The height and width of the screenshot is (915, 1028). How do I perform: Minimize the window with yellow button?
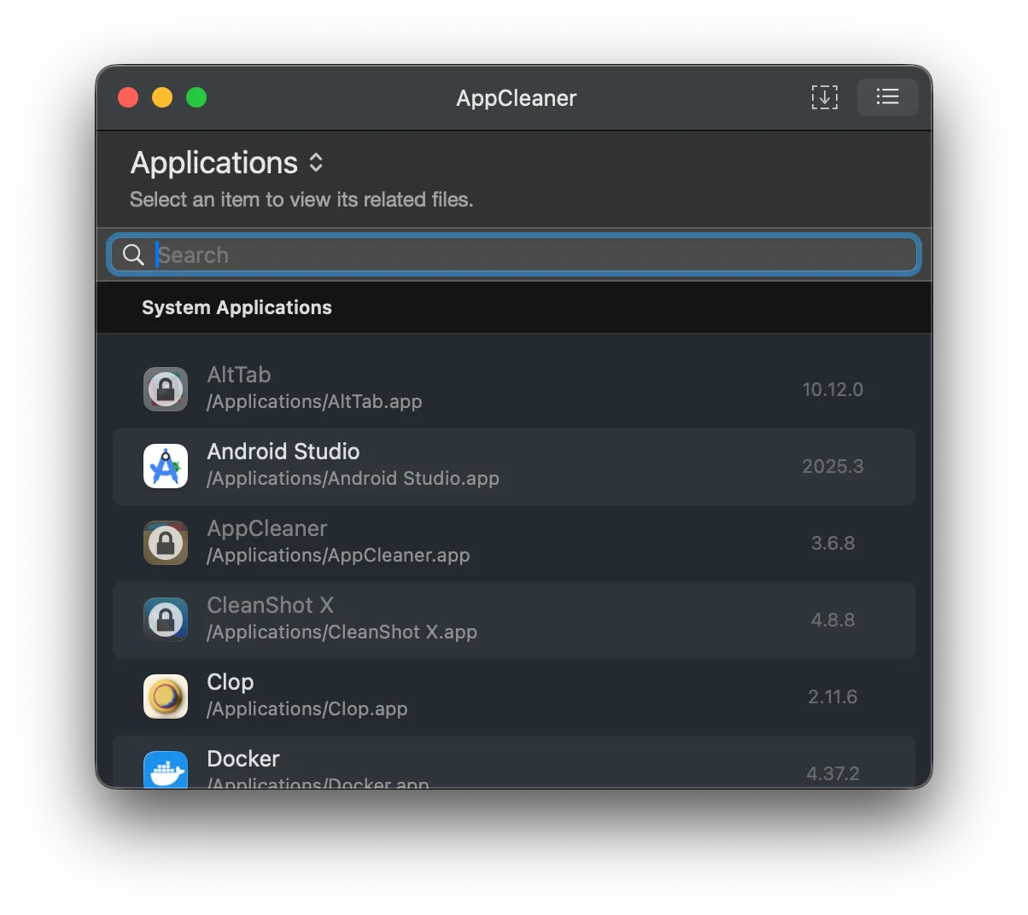point(162,97)
